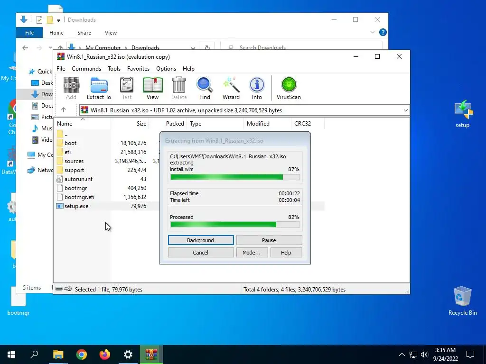Viewport: 486px width, 364px height.
Task: Pause the extraction
Action: [269, 240]
